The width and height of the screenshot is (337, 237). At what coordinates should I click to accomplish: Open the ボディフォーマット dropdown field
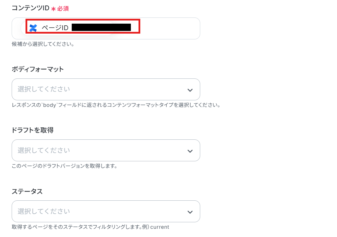106,89
